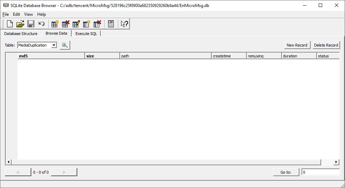
Task: Click the Go to record number field
Action: 320,172
